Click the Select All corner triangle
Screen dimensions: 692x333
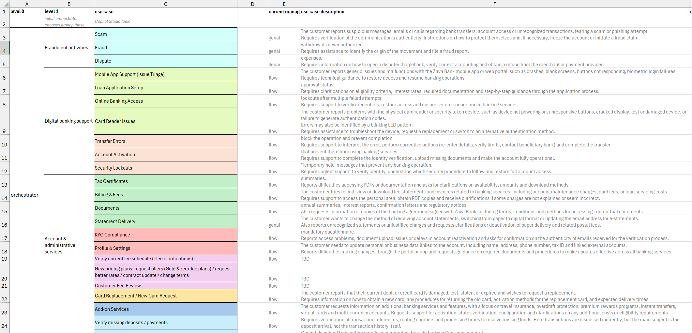pos(6,4)
